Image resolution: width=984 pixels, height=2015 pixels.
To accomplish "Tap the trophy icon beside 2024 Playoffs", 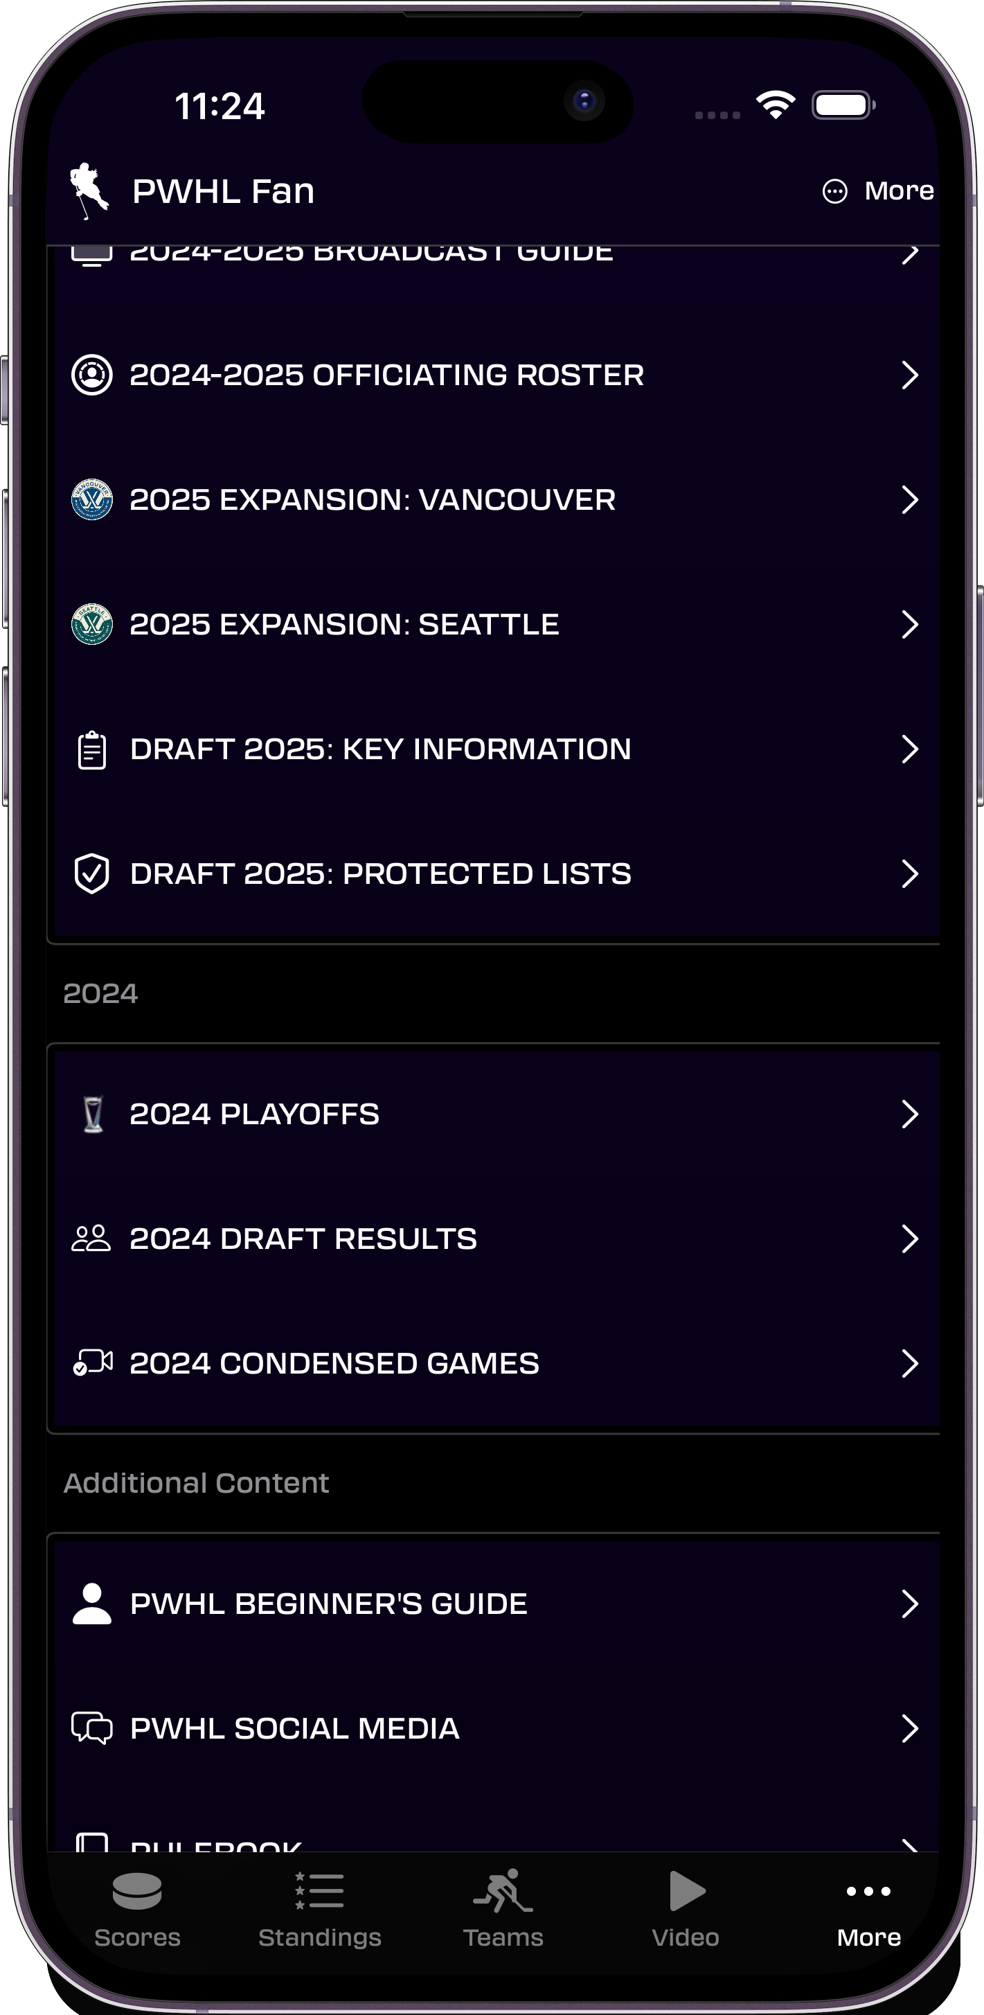I will point(93,1114).
